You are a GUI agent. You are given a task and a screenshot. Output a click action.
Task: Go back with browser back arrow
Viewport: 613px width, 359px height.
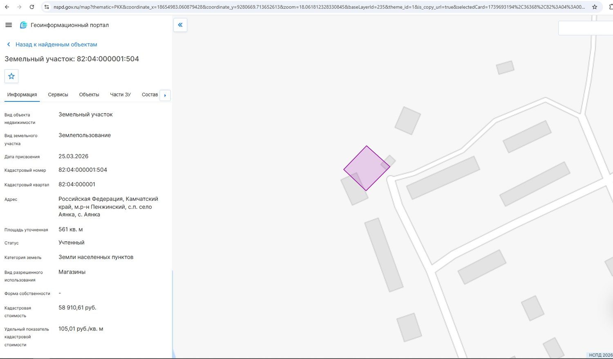click(7, 7)
